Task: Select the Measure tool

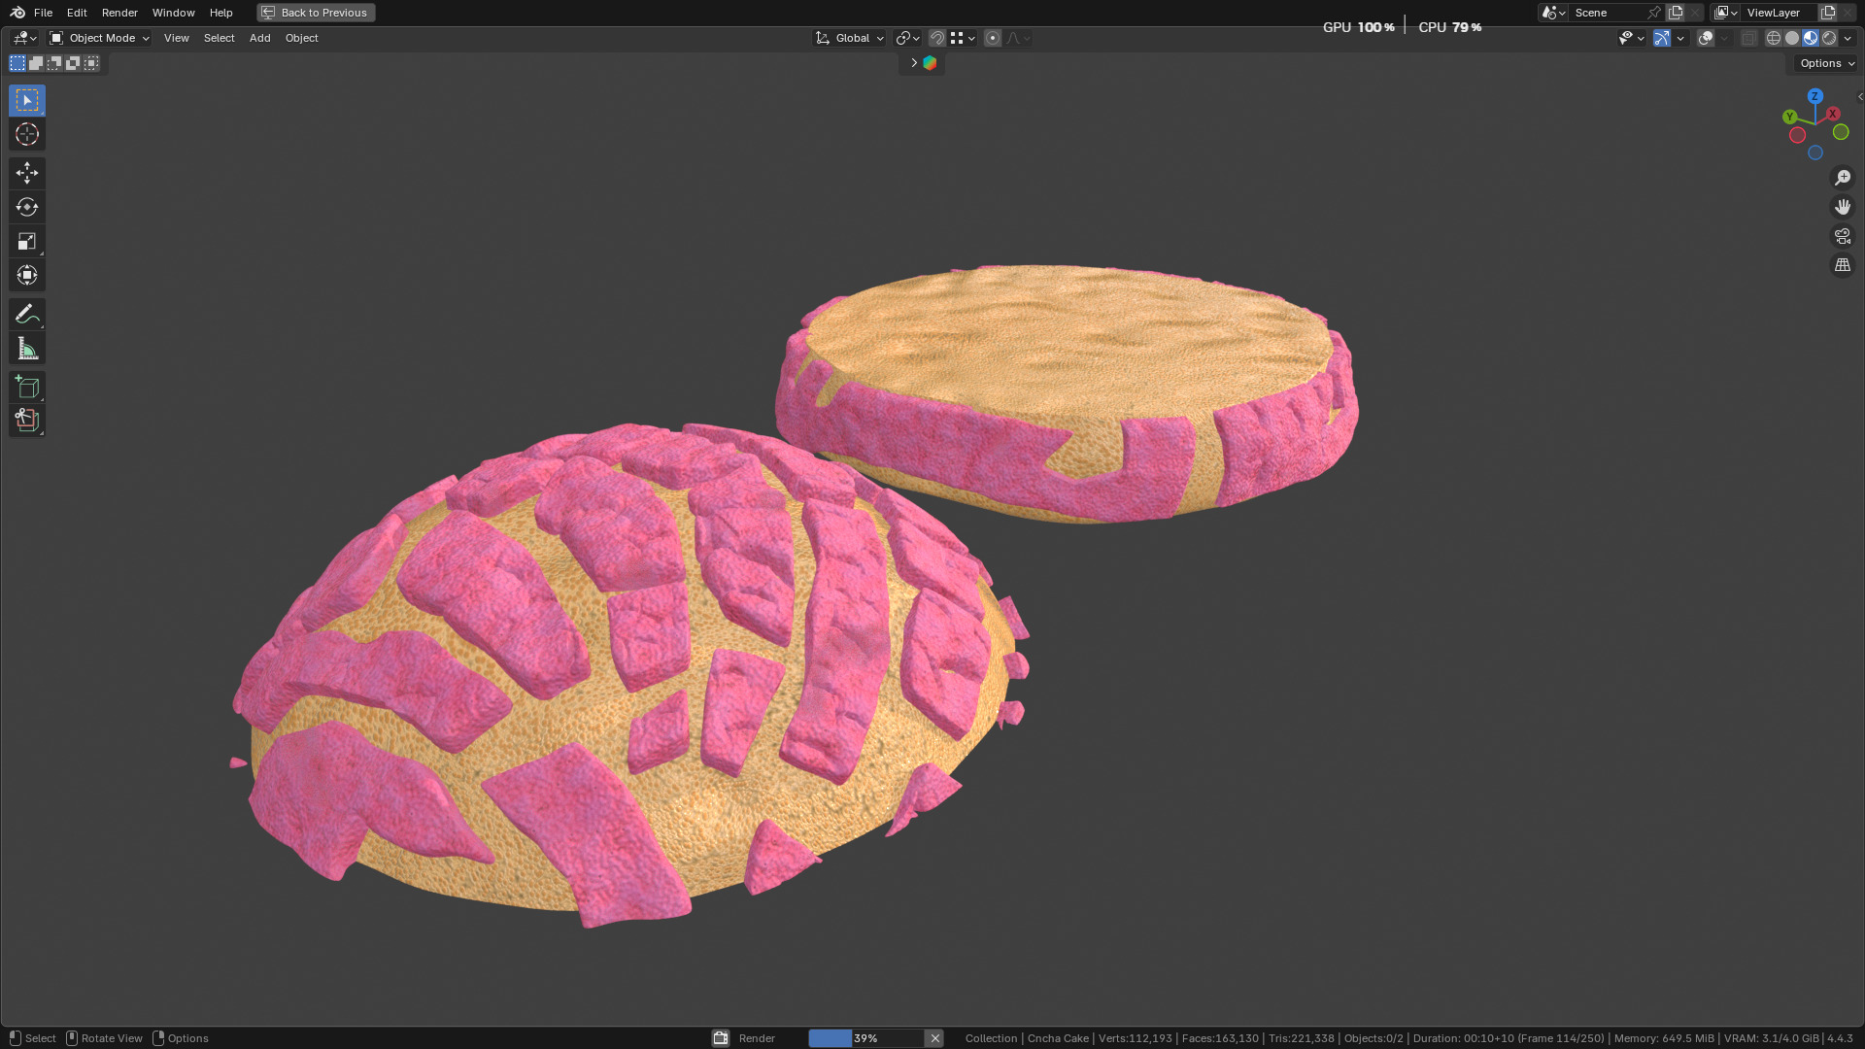Action: 27,348
